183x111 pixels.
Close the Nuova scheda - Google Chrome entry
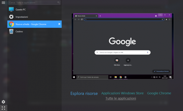tap(59, 24)
